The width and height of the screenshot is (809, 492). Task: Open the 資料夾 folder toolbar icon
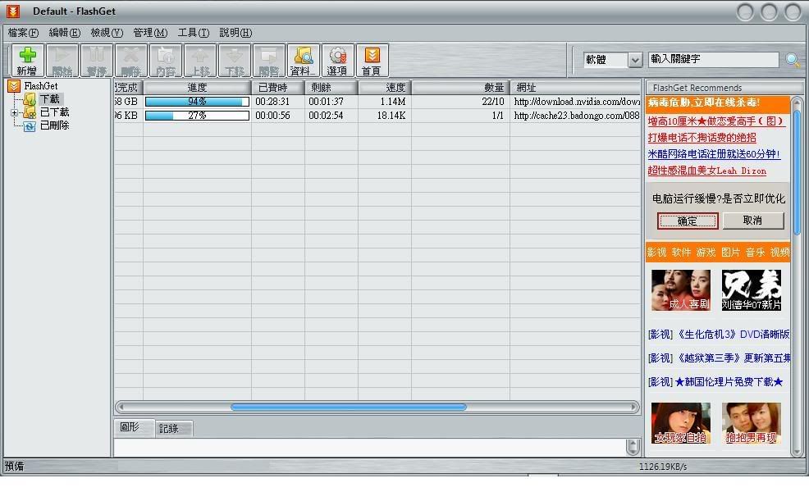pyautogui.click(x=303, y=61)
